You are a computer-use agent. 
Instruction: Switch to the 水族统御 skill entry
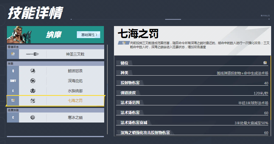[75, 91]
